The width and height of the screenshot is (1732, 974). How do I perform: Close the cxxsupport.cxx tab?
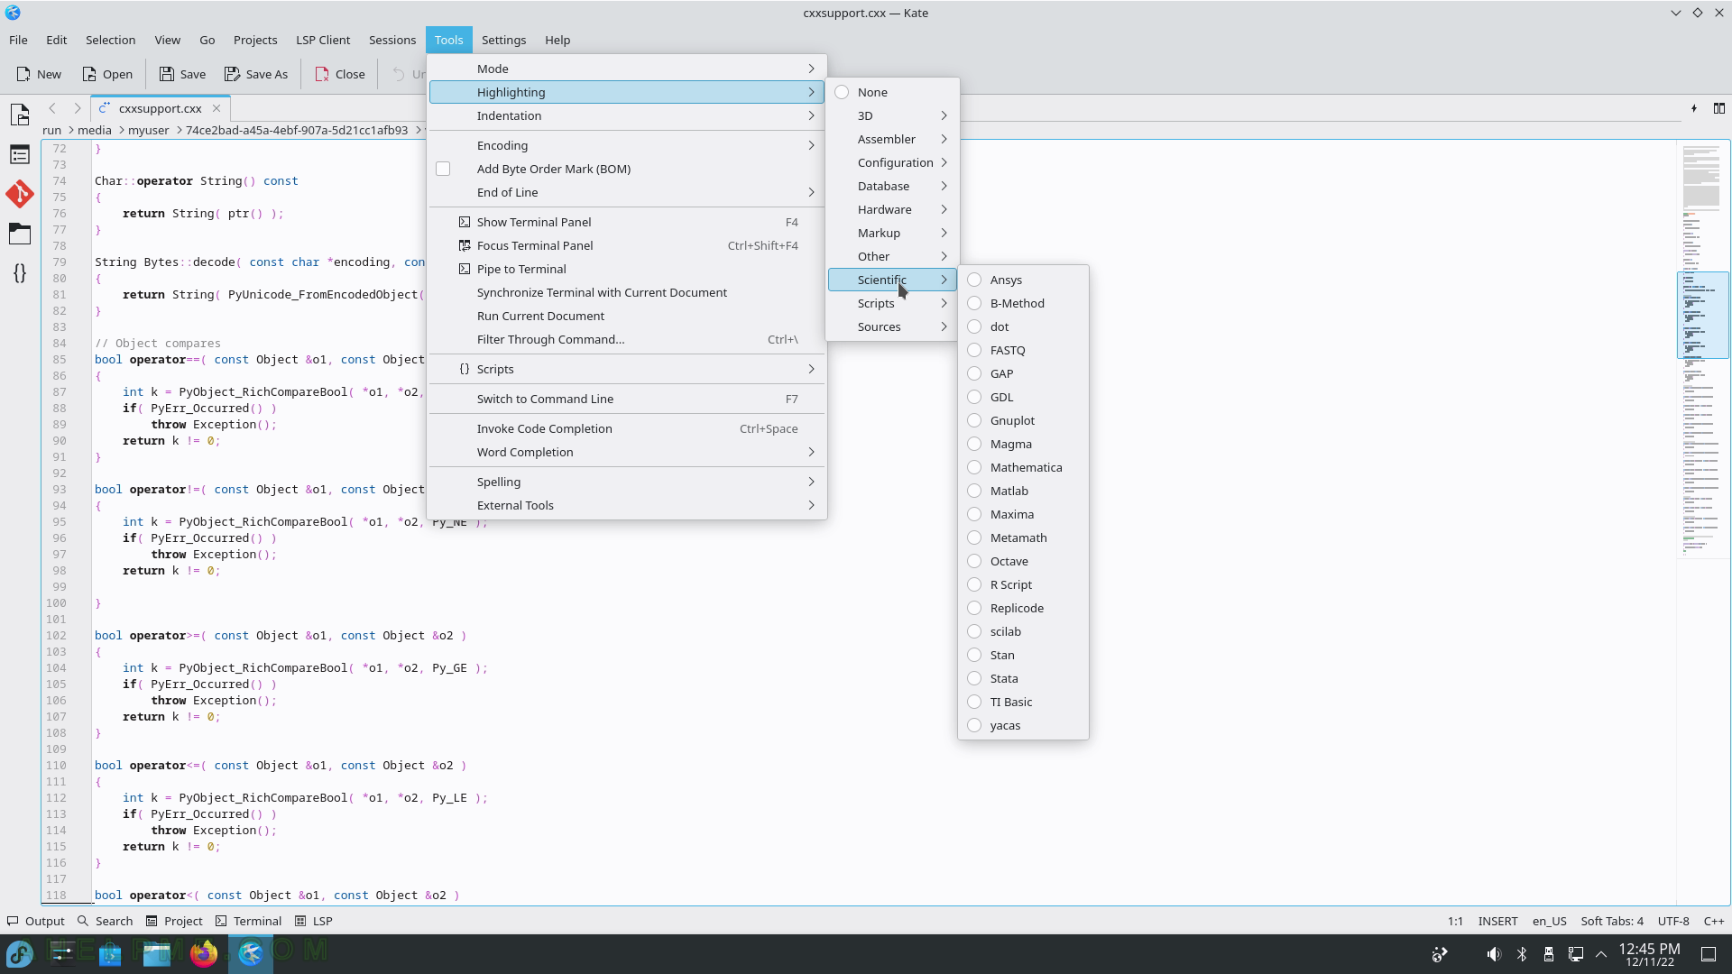(x=216, y=108)
